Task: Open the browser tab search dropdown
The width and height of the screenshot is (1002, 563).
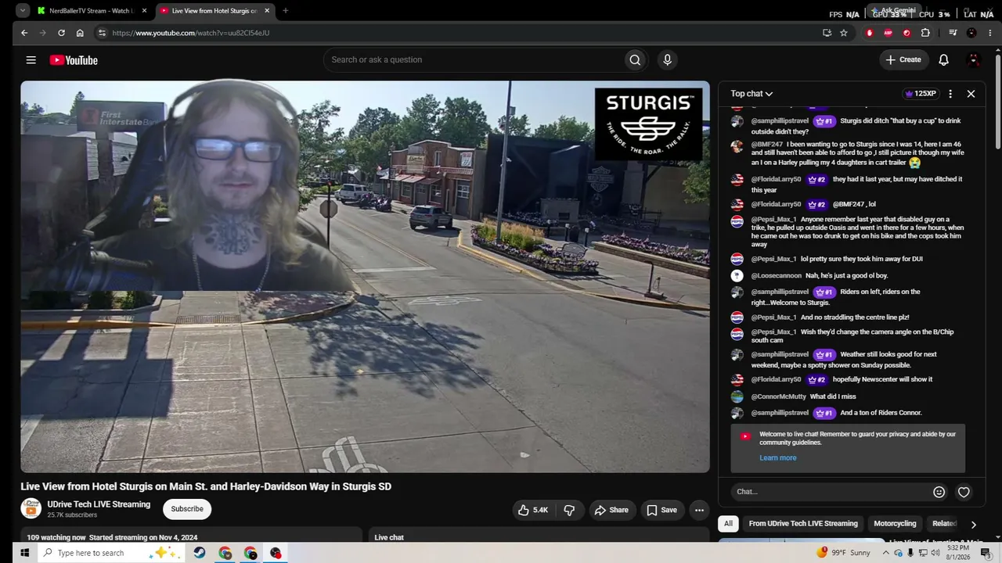Action: pyautogui.click(x=23, y=11)
